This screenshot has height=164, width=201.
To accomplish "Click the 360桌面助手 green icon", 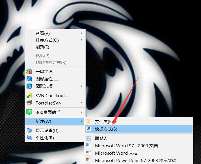I will tap(29, 112).
